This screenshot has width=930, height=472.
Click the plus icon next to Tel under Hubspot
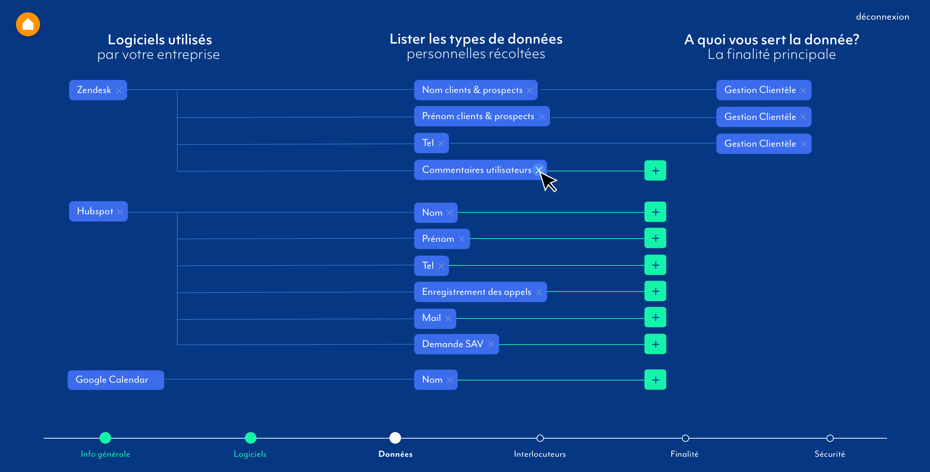[655, 265]
